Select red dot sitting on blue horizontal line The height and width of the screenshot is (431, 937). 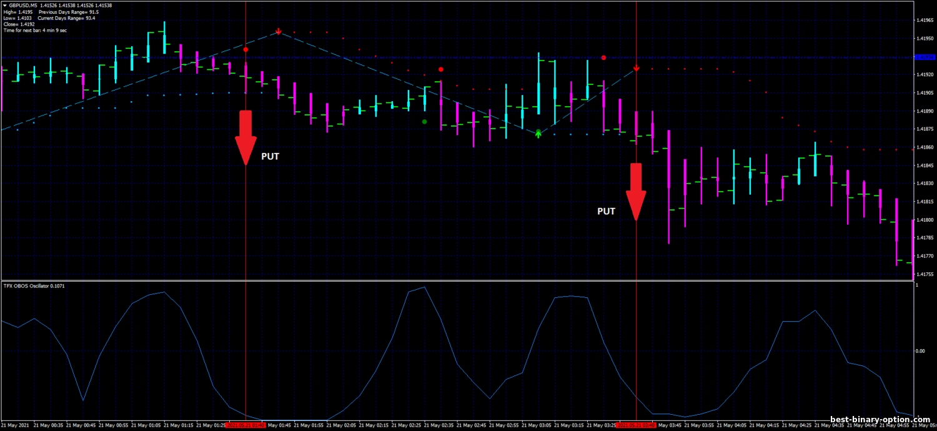point(603,57)
